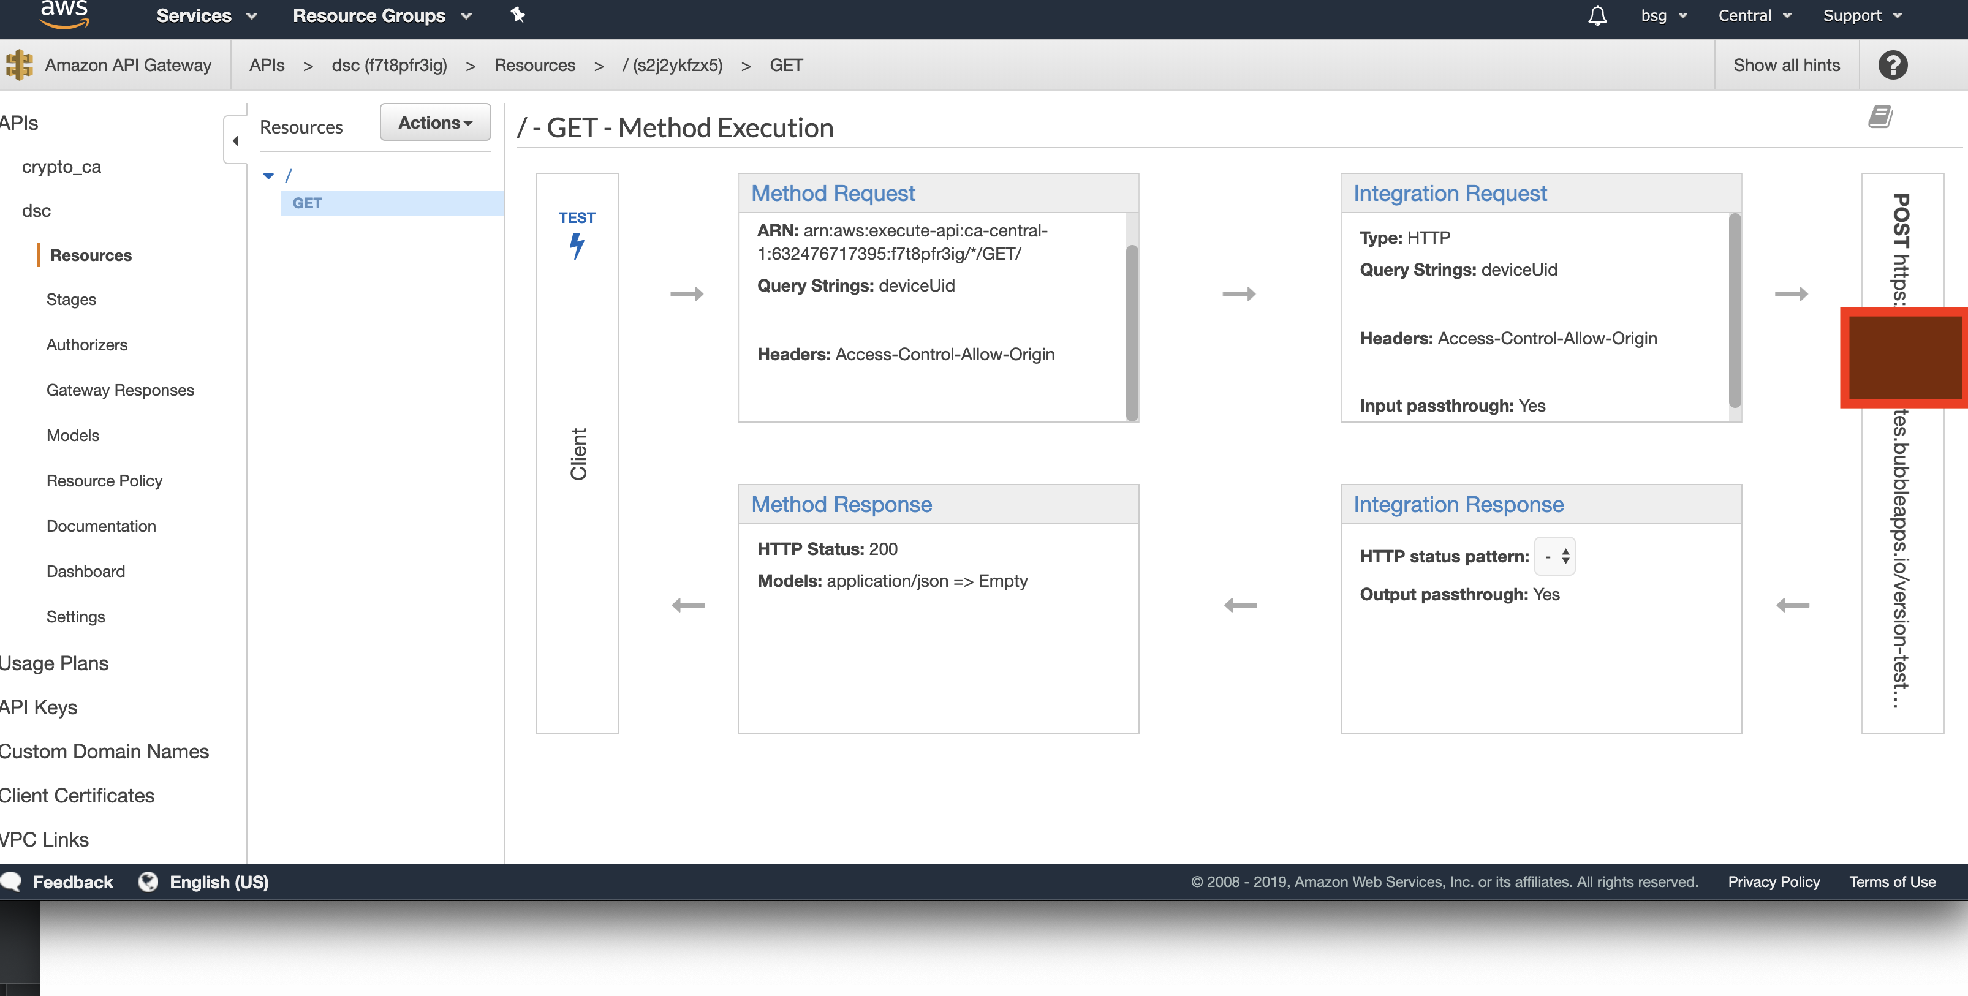Open the HTTP status pattern selector
Screen dimensions: 1968x996
point(1554,557)
